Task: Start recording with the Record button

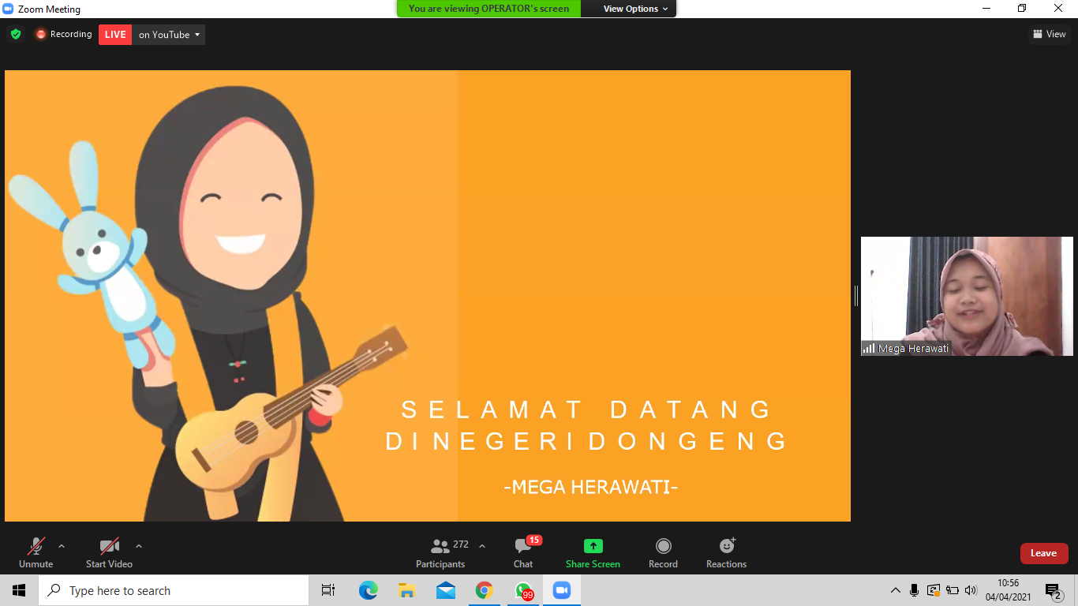Action: (663, 552)
